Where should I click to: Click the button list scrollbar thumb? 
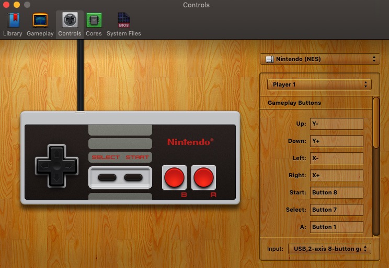376,123
